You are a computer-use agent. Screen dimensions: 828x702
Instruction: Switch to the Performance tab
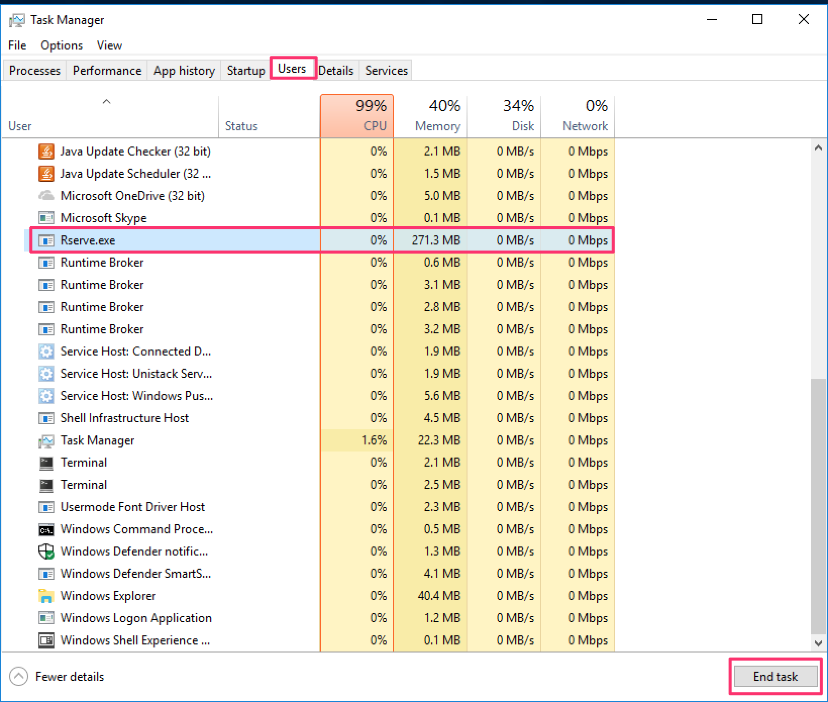click(x=107, y=70)
